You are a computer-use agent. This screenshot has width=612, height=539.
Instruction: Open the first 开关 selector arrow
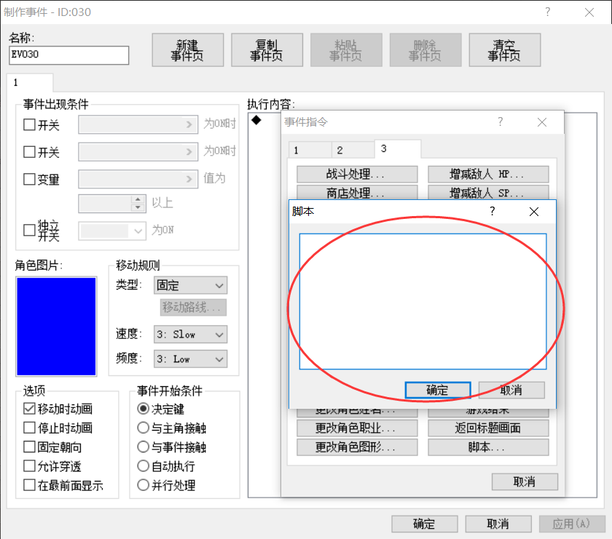(189, 124)
